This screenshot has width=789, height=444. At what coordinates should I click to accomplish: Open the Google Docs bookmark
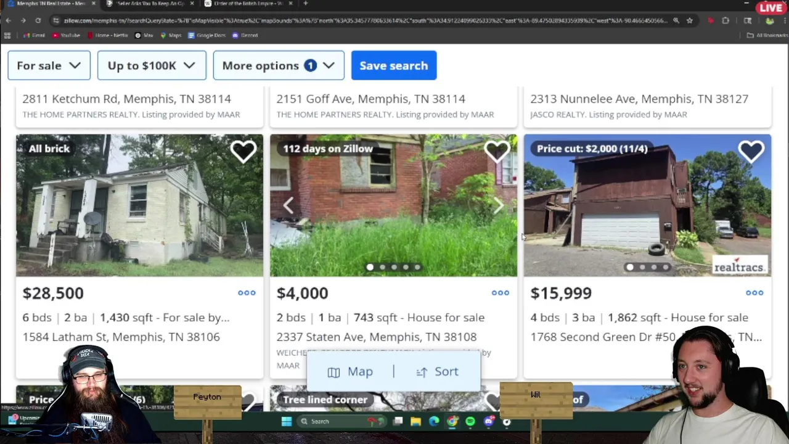[x=206, y=35]
